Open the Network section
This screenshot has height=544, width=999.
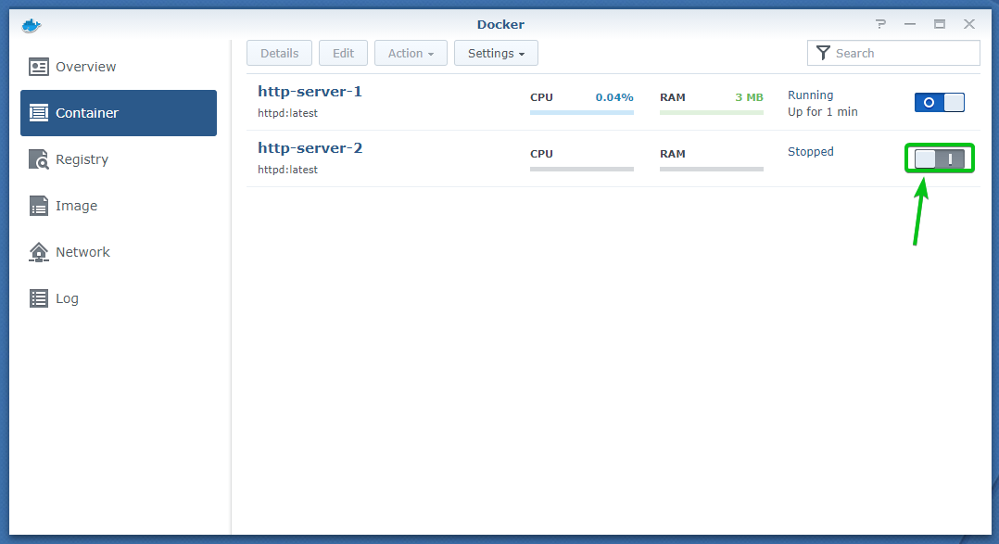pos(119,252)
